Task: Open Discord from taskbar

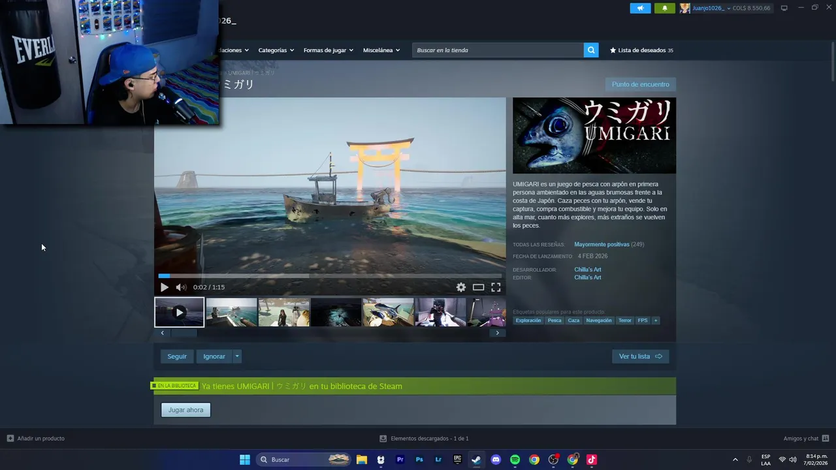Action: coord(496,460)
